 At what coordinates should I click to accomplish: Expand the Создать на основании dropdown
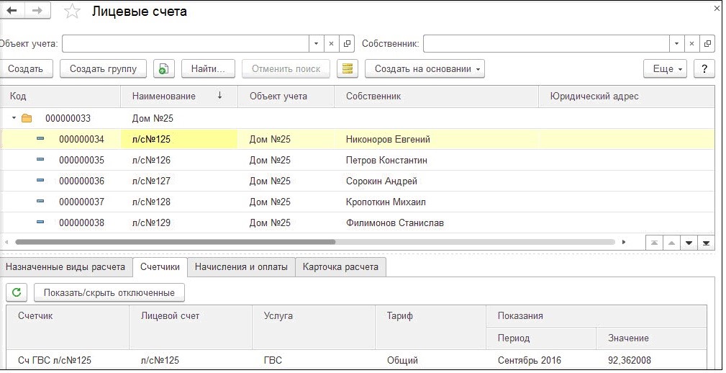click(425, 68)
